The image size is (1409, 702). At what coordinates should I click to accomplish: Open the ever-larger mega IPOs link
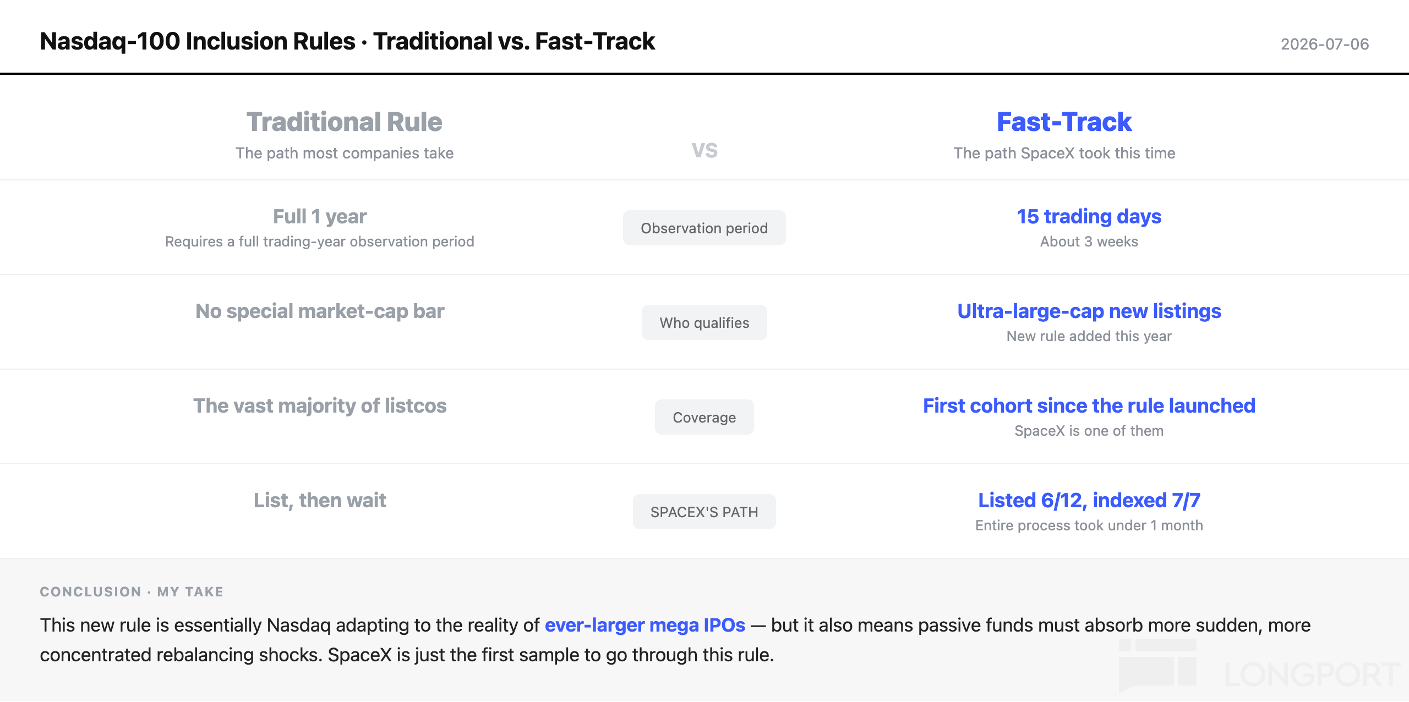coord(645,625)
